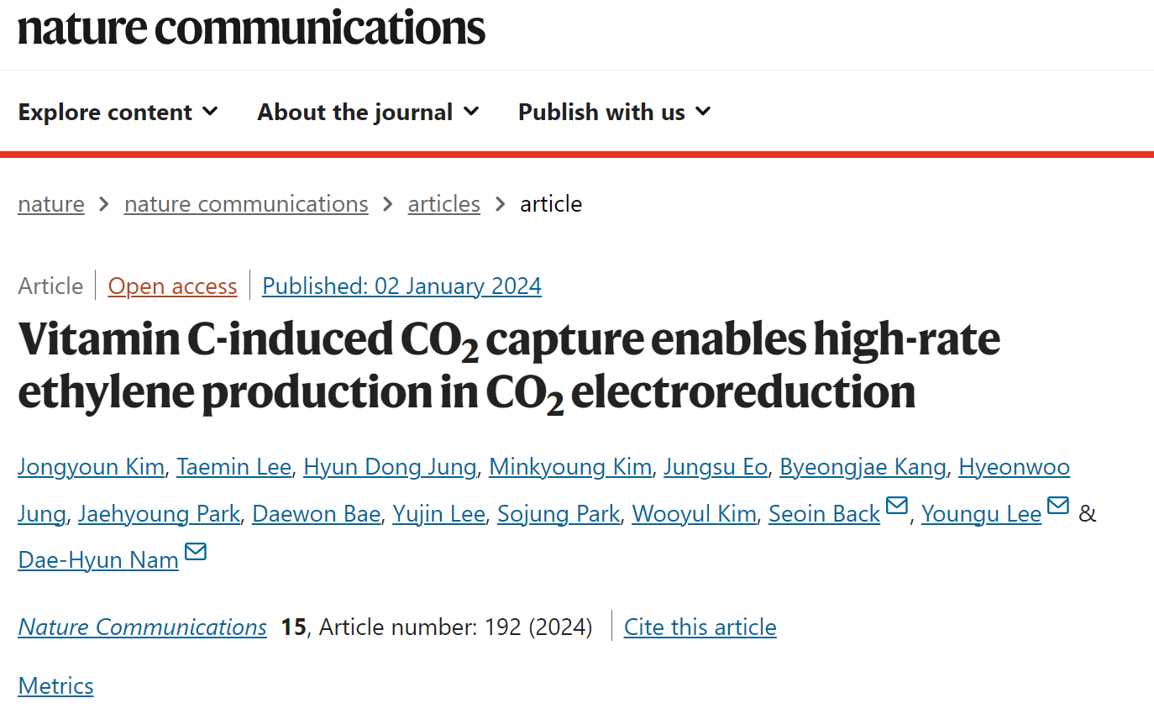
Task: Click the email icon next to Seoin Back
Action: coord(897,506)
